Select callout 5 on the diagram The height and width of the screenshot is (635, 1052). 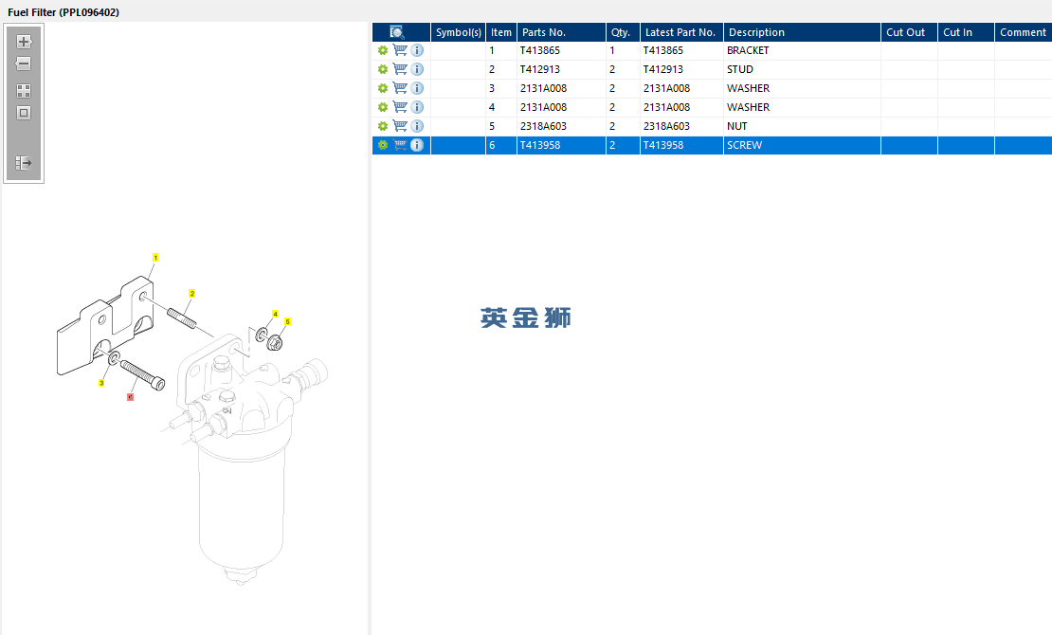(x=287, y=321)
